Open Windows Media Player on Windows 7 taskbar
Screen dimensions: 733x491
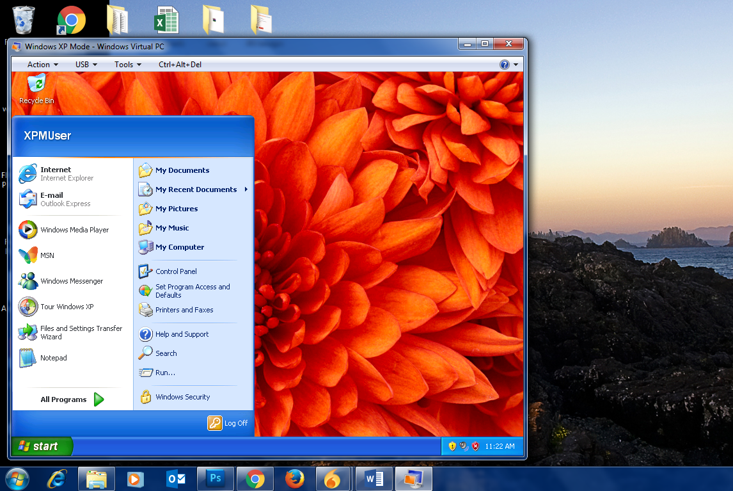[135, 479]
